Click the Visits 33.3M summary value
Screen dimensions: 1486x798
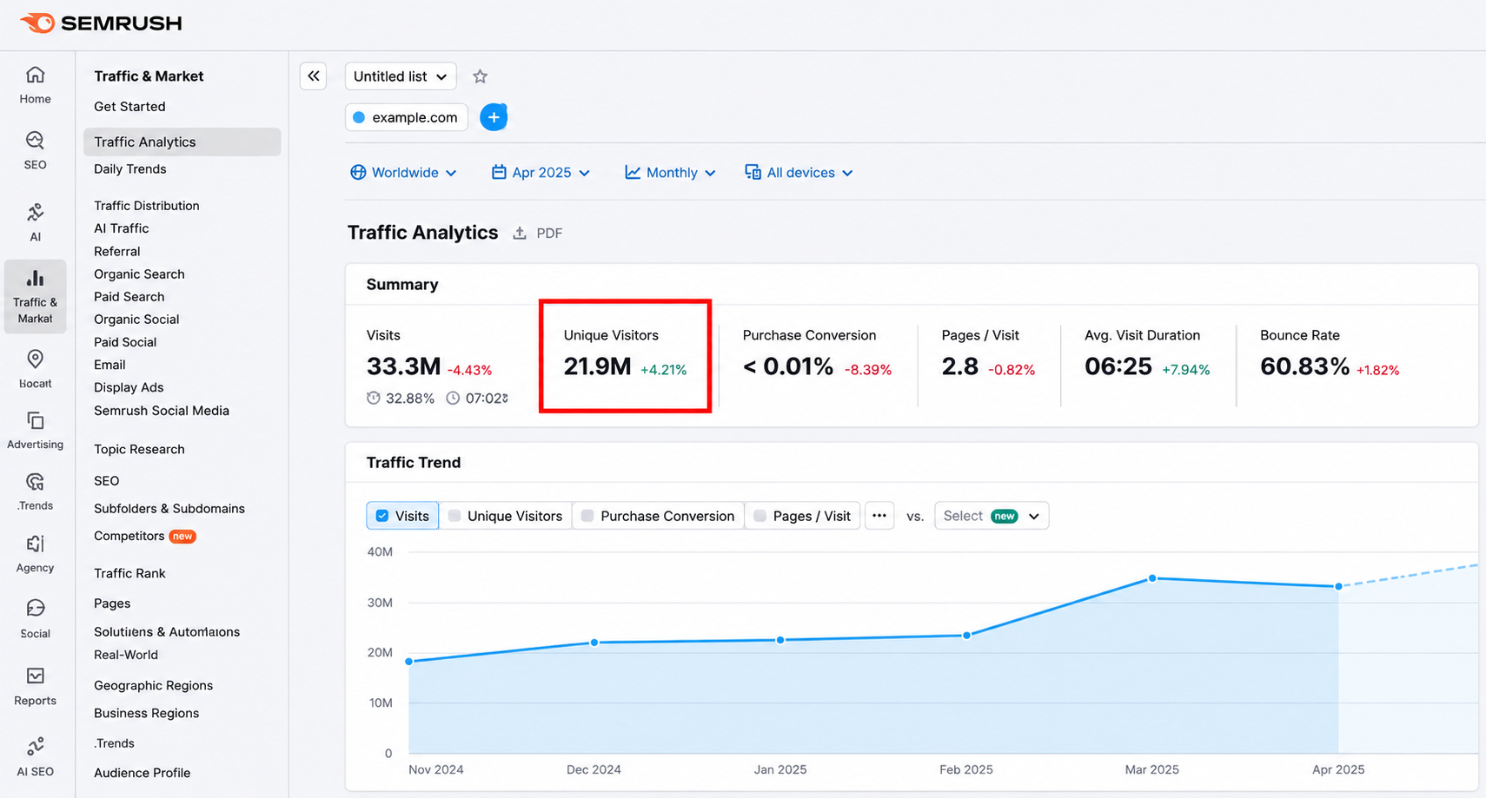pyautogui.click(x=404, y=366)
